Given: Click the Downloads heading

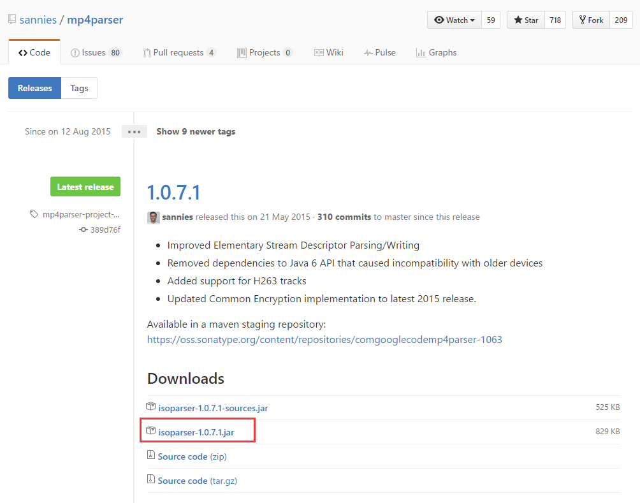Looking at the screenshot, I should 185,379.
